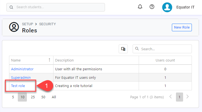Click the Roles page profile icon
Image resolution: width=202 pixels, height=112 pixels.
14,27
